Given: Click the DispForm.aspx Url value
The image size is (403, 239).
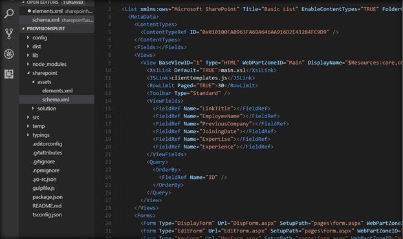Looking at the screenshot, I should 253,223.
